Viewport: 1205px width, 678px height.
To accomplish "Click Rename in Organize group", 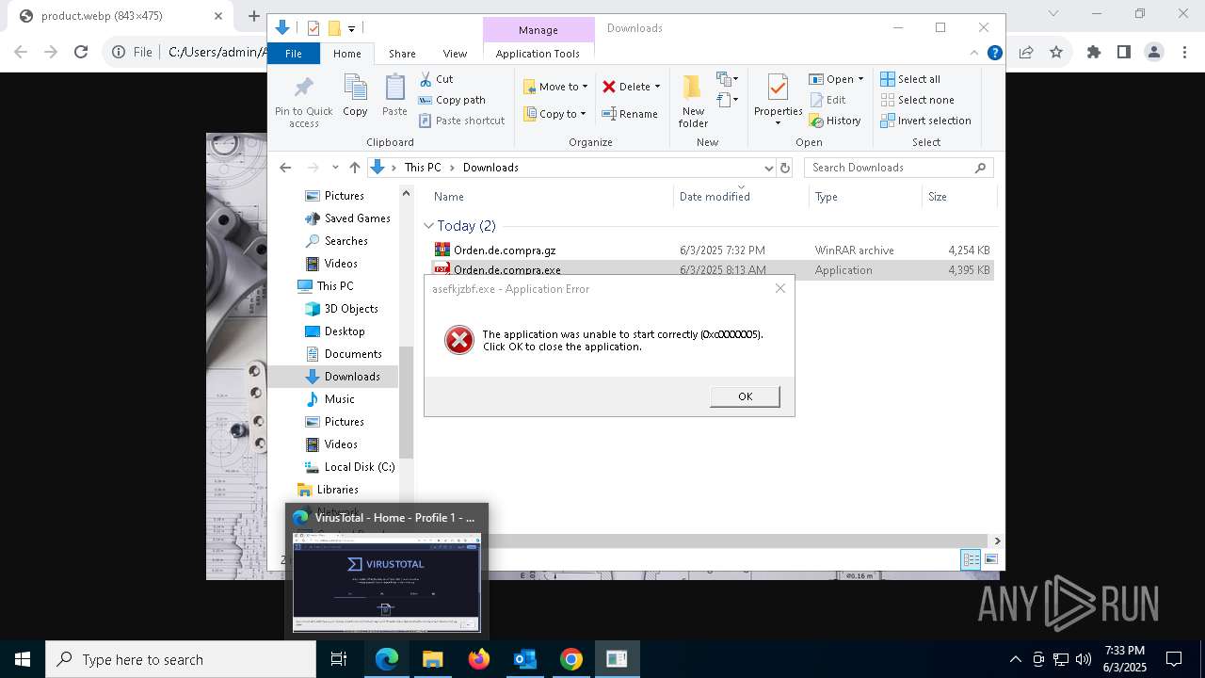I will pyautogui.click(x=630, y=114).
